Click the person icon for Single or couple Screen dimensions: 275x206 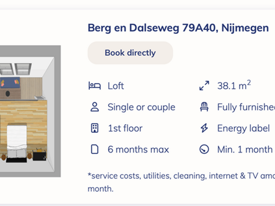point(95,107)
